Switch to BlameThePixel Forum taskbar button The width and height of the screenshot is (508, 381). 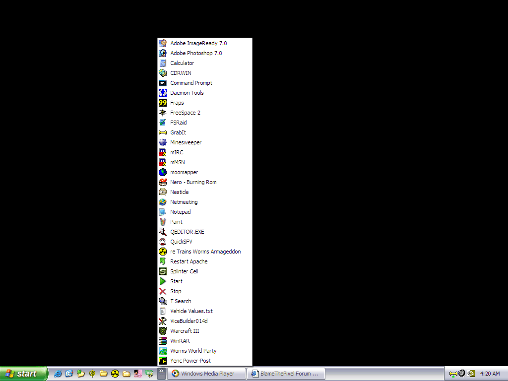286,374
